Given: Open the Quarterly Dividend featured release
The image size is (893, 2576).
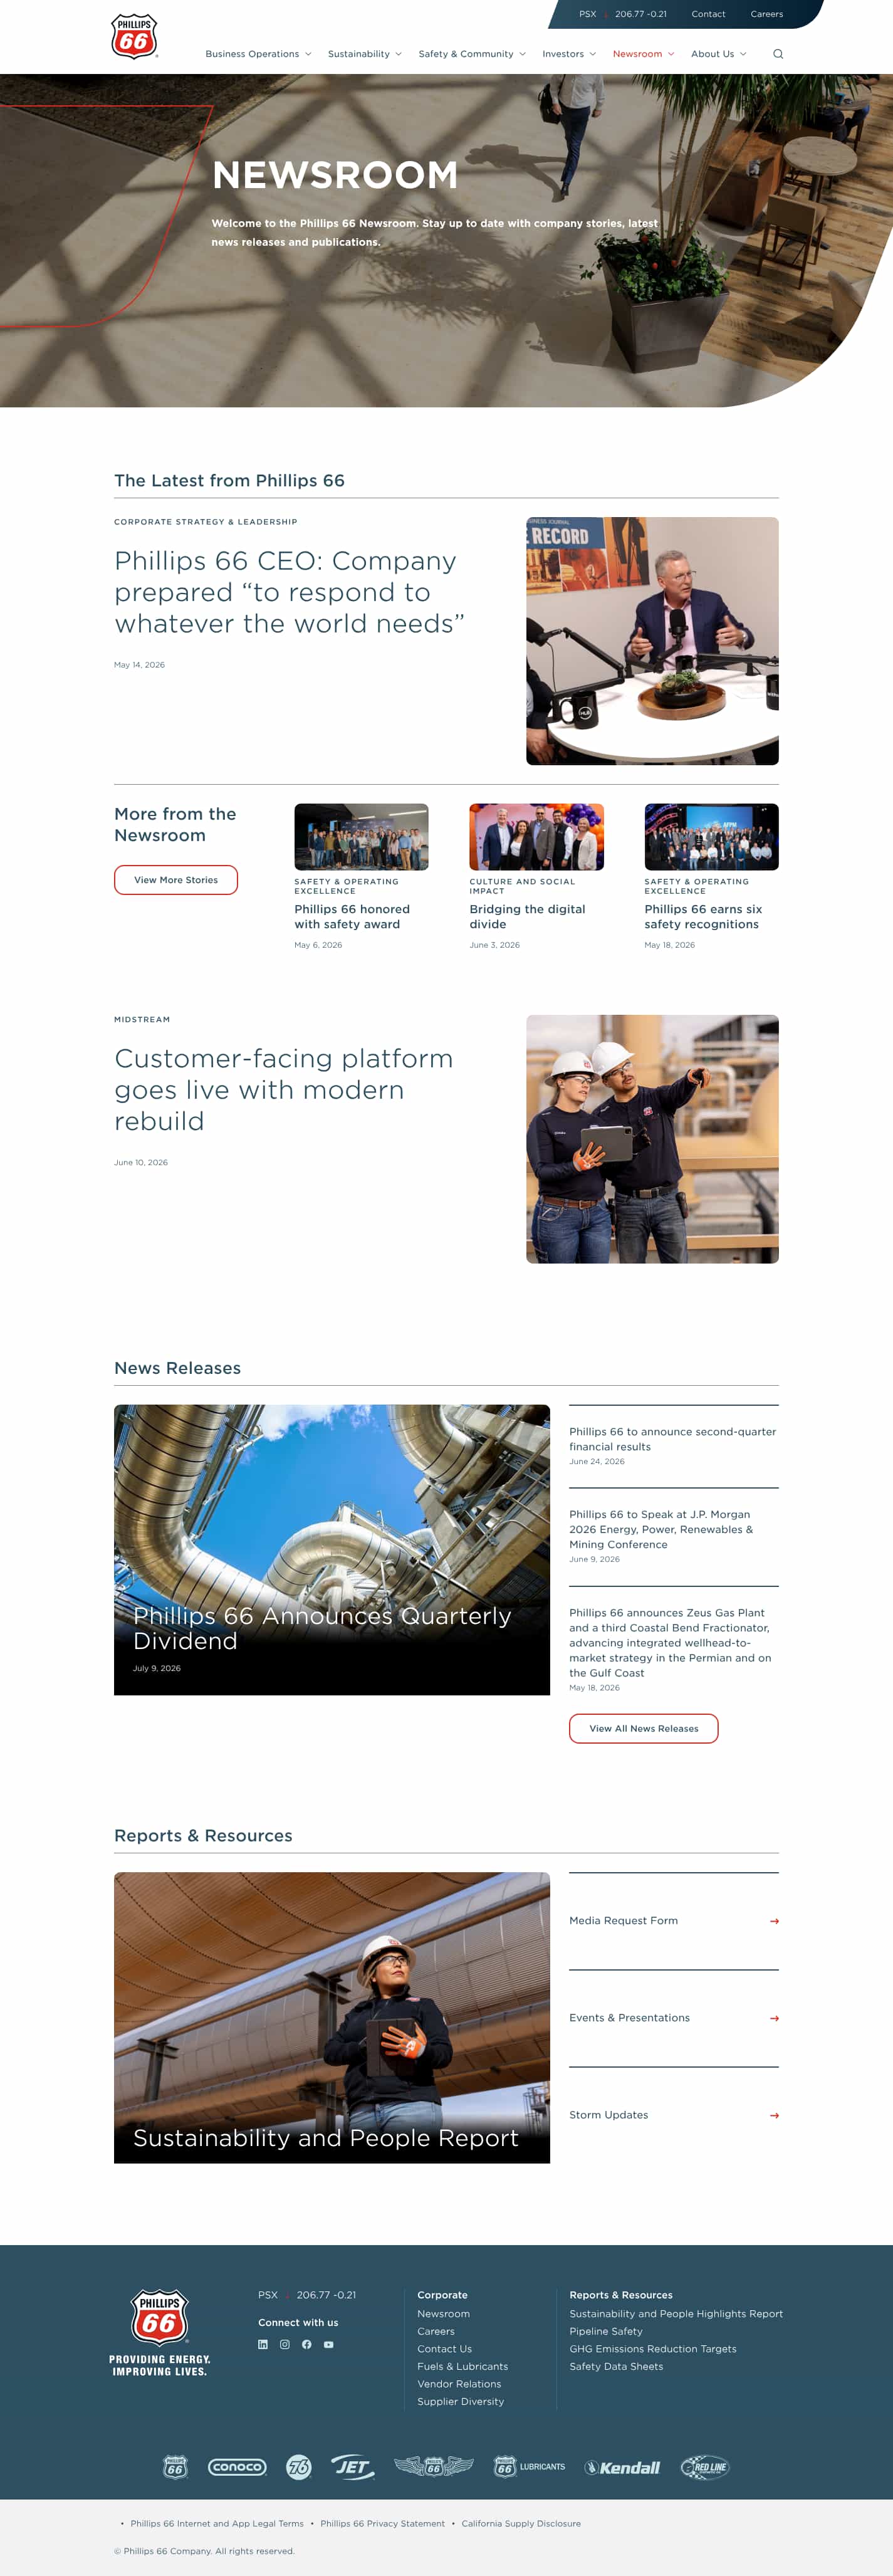Looking at the screenshot, I should [x=332, y=1549].
